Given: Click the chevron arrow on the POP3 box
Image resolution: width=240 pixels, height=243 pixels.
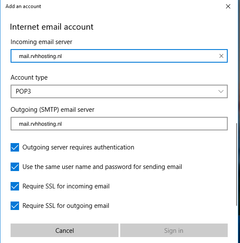Looking at the screenshot, I should point(221,91).
